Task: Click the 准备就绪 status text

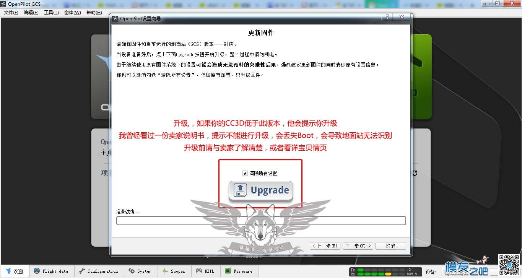Action: tap(128, 211)
